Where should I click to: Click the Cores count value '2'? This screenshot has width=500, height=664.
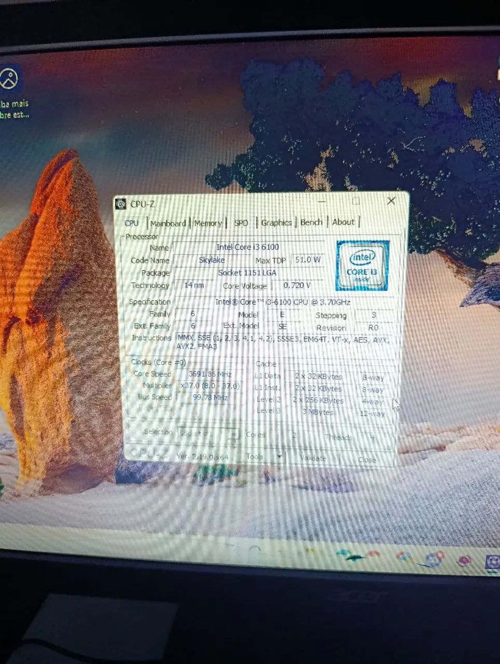(x=294, y=436)
